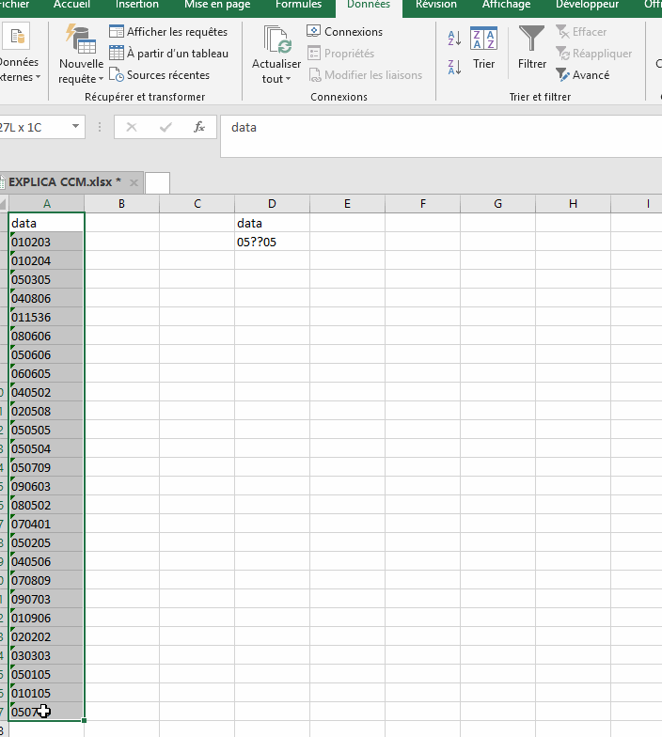The image size is (662, 737).
Task: Click the new blank document tab
Action: pyautogui.click(x=157, y=182)
